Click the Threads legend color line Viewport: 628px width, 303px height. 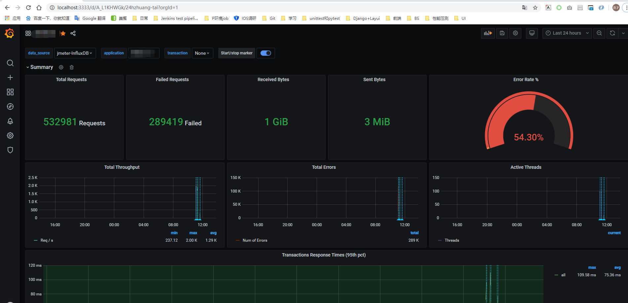point(440,240)
